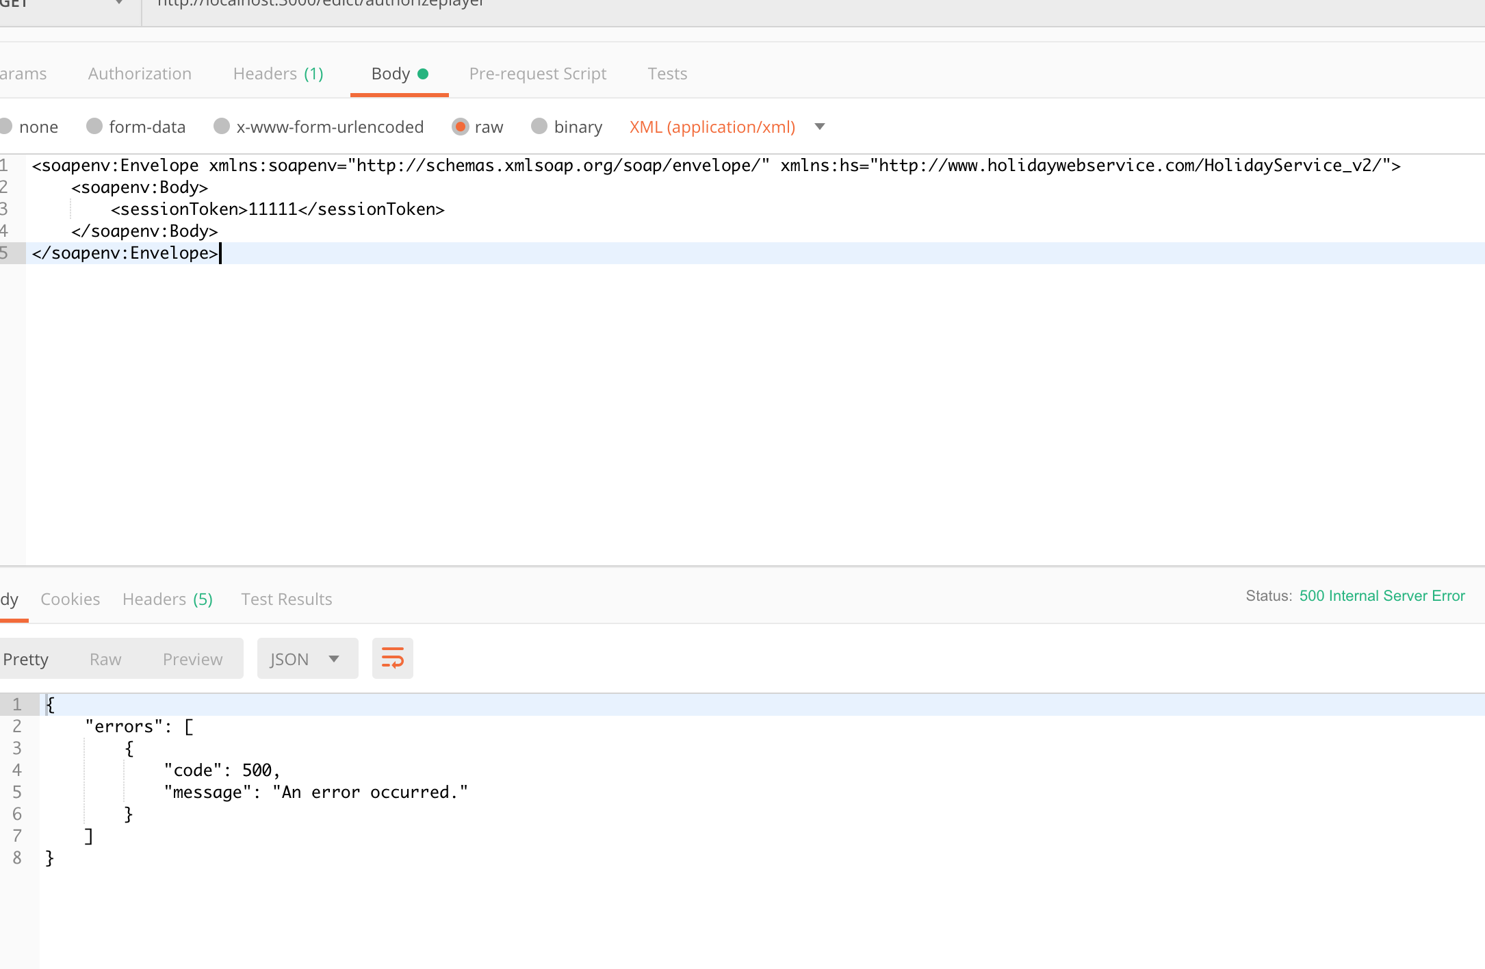Select the sessionToken line in the request body

[x=277, y=209]
